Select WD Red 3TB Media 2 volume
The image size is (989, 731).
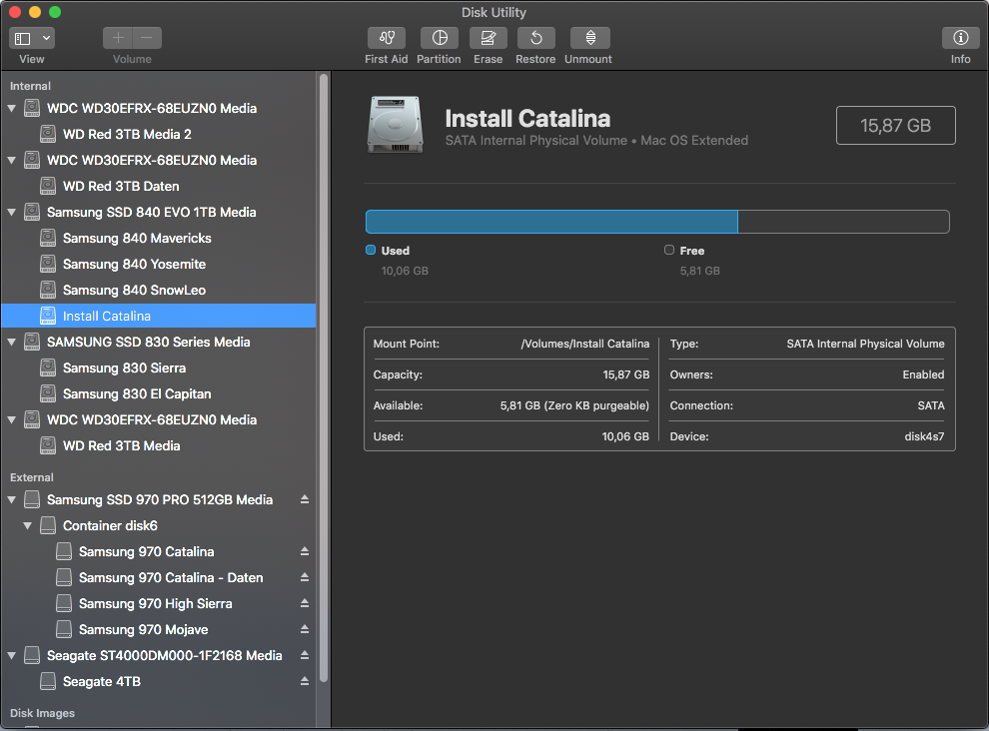click(x=158, y=134)
